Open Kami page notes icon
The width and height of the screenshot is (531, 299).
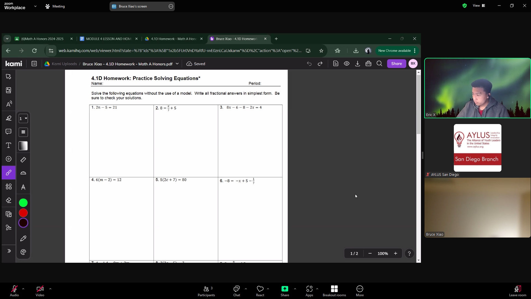pyautogui.click(x=336, y=64)
